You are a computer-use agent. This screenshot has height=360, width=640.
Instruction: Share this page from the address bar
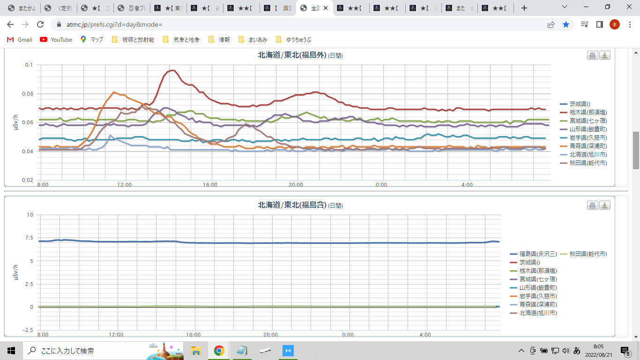click(x=551, y=24)
